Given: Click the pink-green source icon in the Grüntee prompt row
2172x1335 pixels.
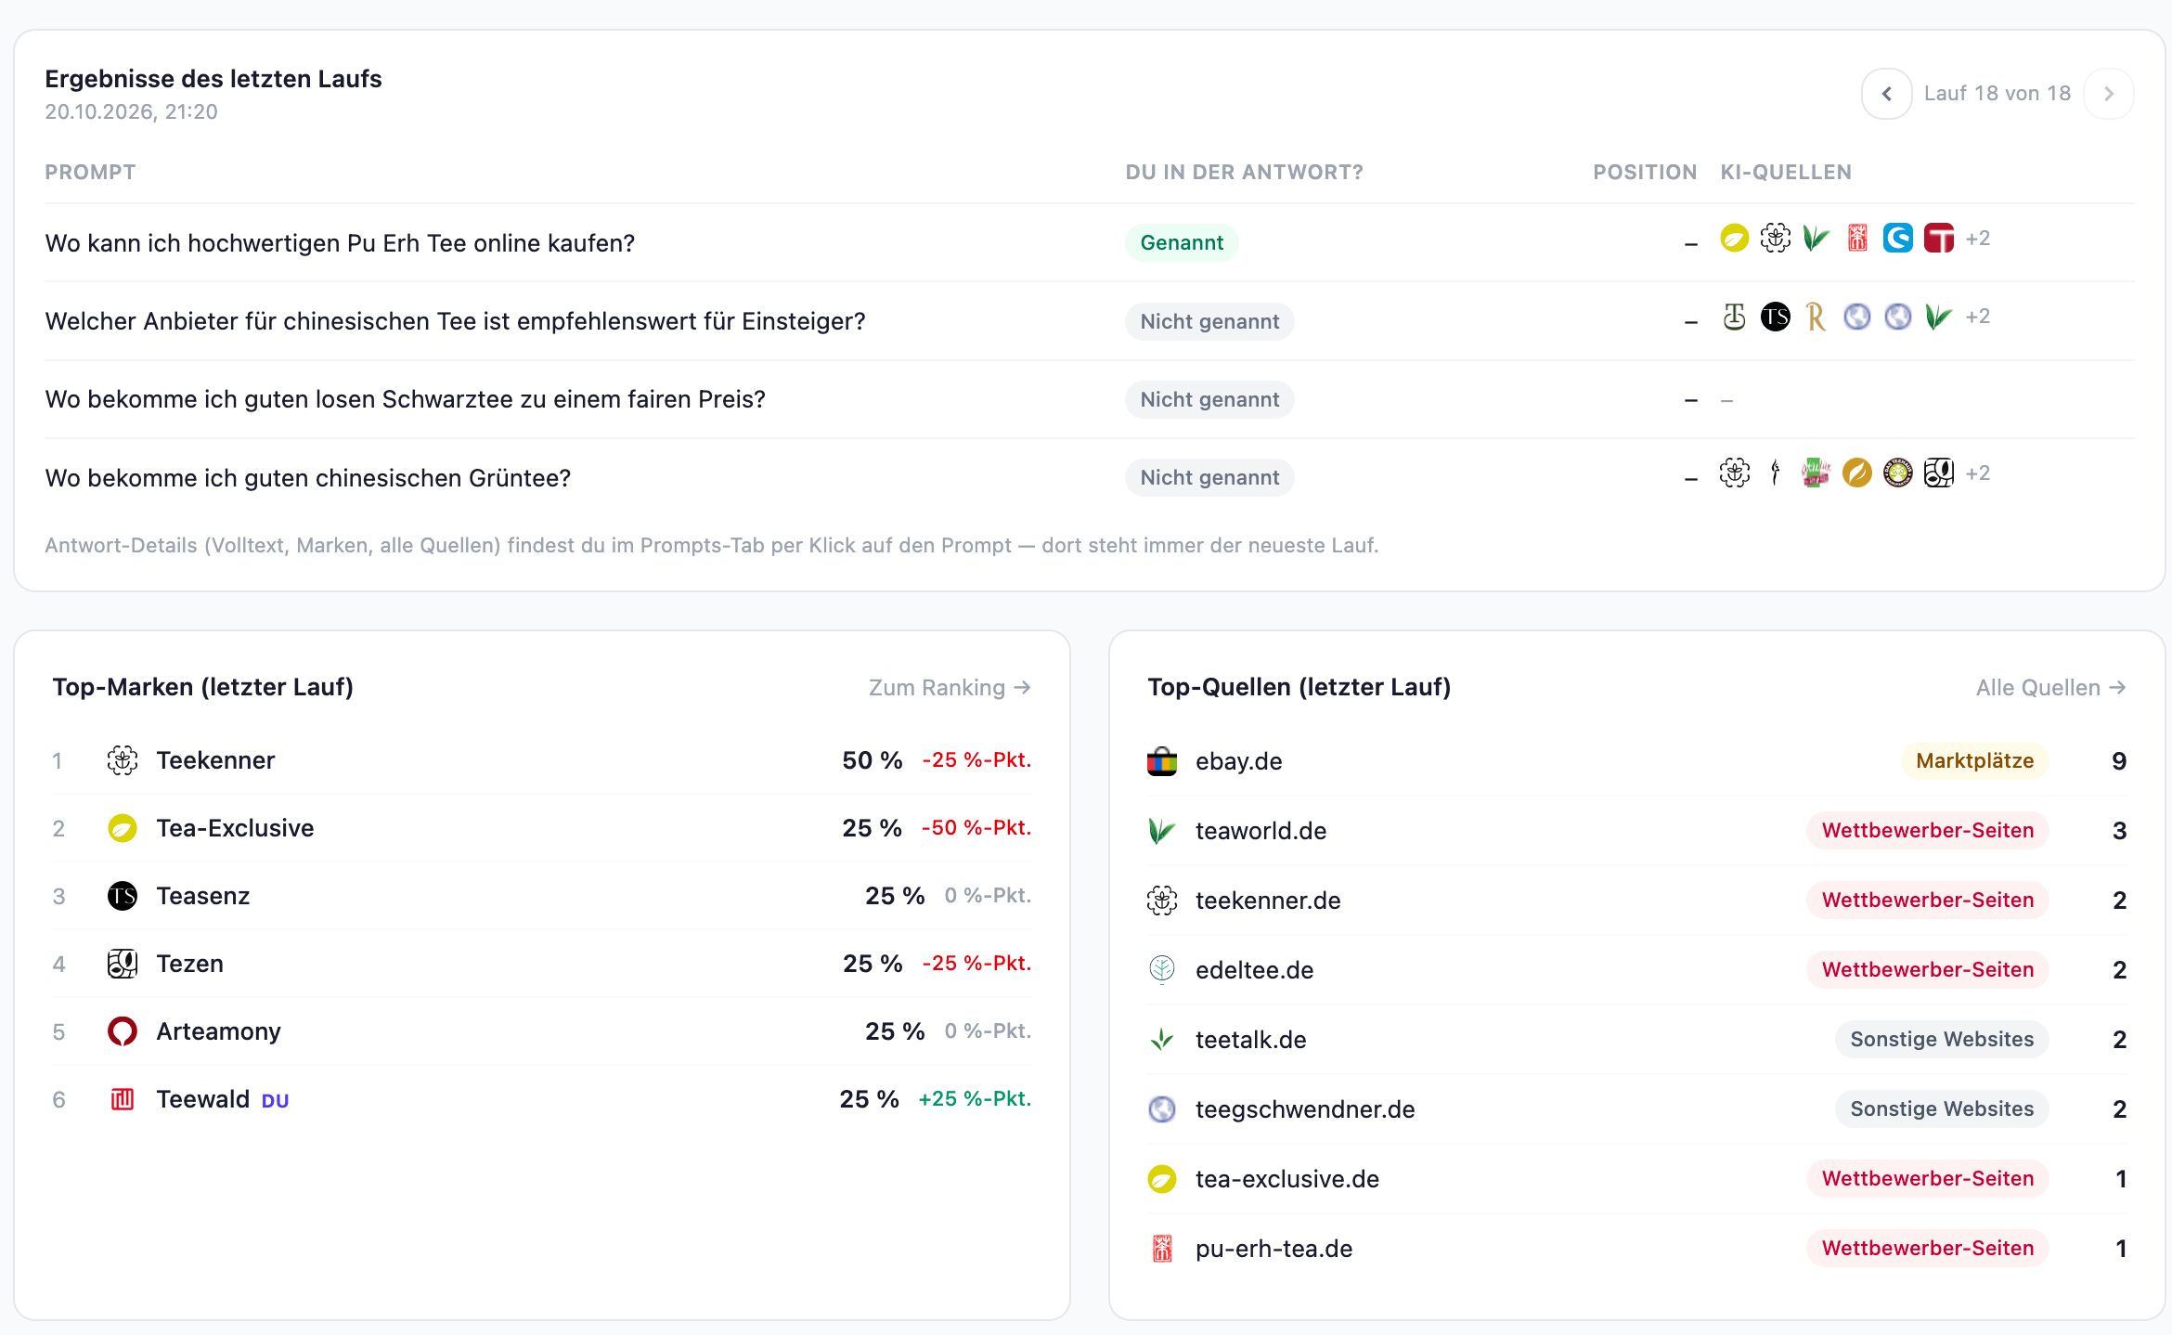Looking at the screenshot, I should pos(1816,473).
